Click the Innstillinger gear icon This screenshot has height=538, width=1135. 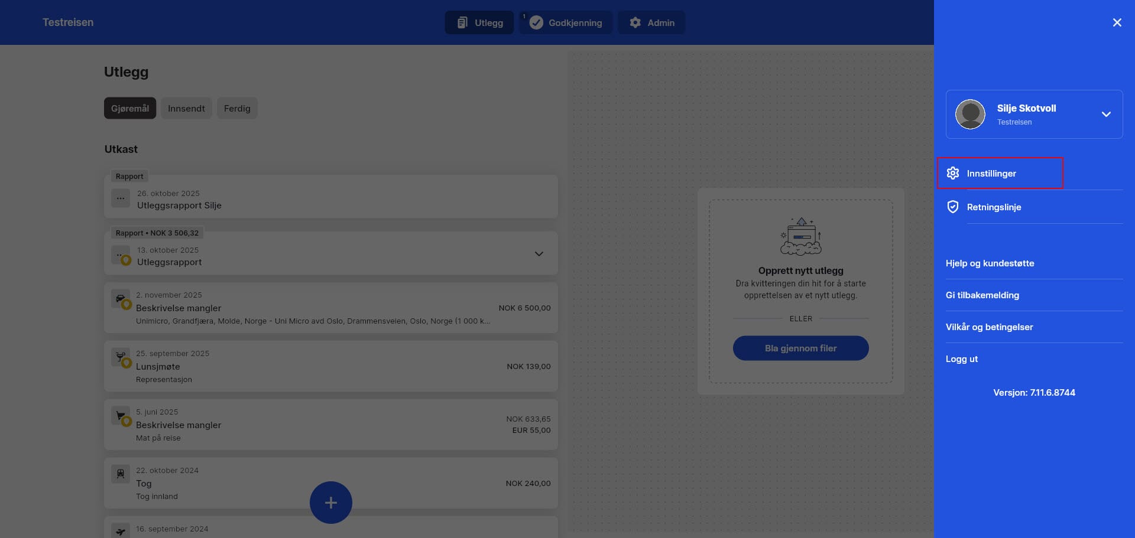[x=952, y=173]
